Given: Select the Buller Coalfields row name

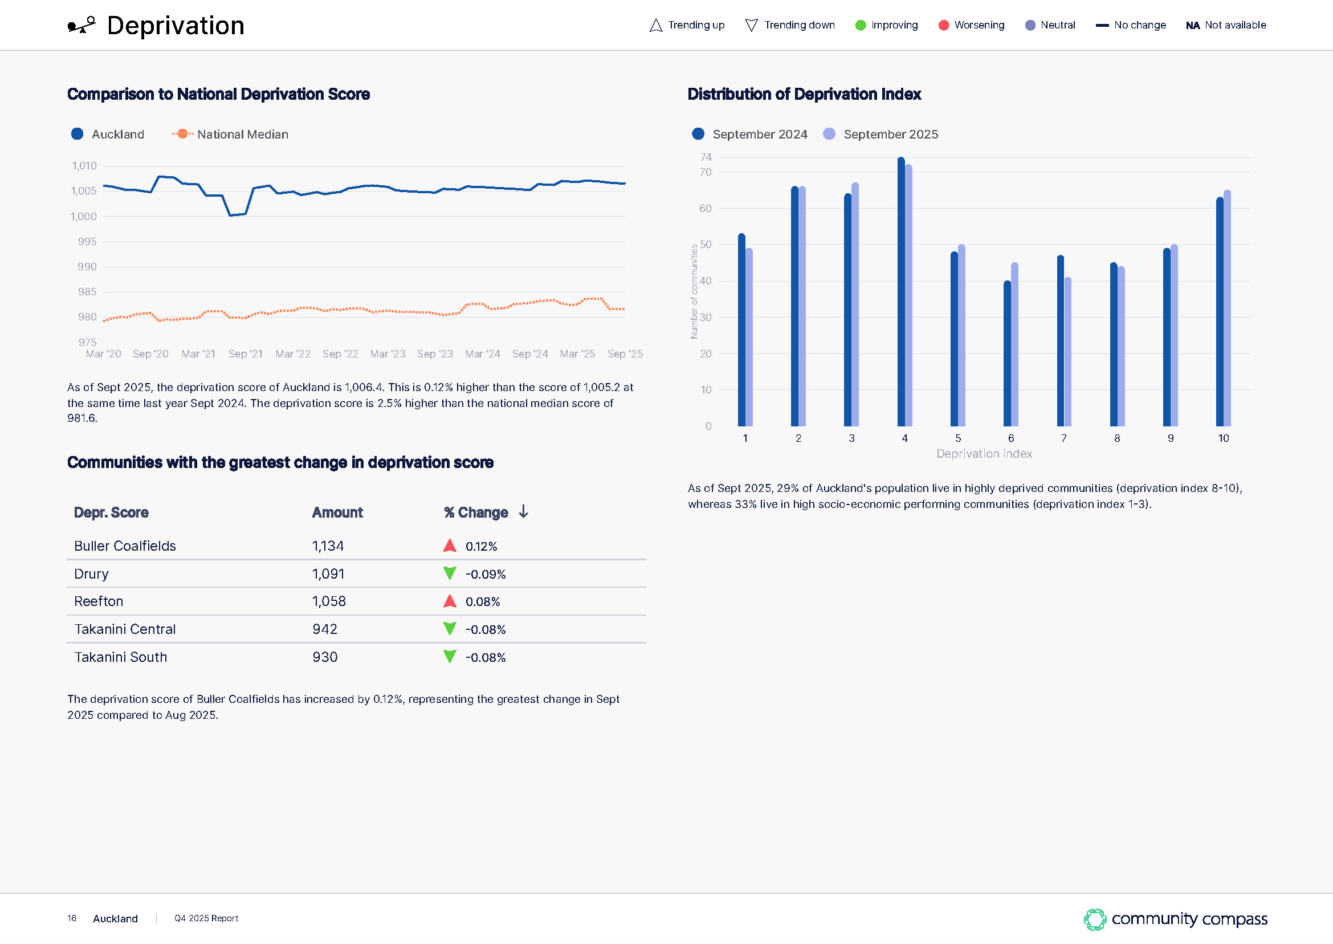Looking at the screenshot, I should (x=125, y=546).
